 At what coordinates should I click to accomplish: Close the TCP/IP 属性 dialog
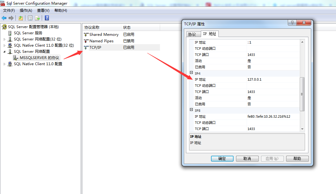(x=304, y=23)
